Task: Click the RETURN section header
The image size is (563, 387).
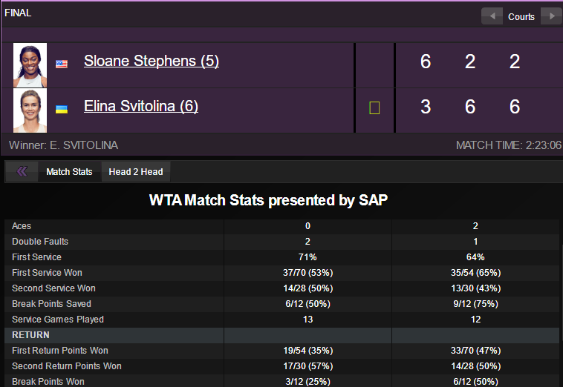Action: (30, 335)
